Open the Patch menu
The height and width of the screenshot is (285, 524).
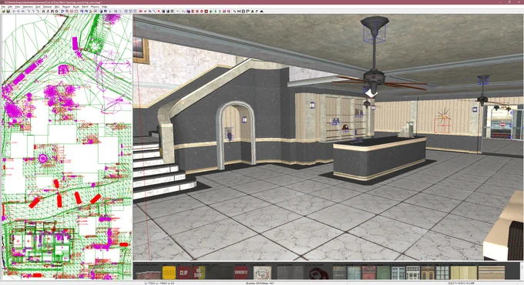(85, 7)
